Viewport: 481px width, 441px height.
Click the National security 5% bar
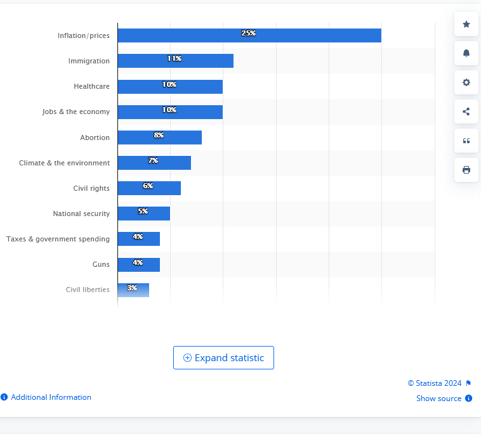point(143,214)
